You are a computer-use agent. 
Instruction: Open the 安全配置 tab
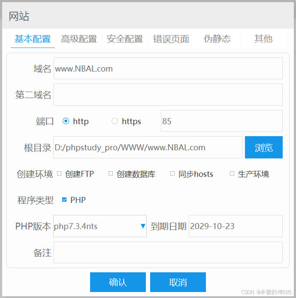point(125,39)
